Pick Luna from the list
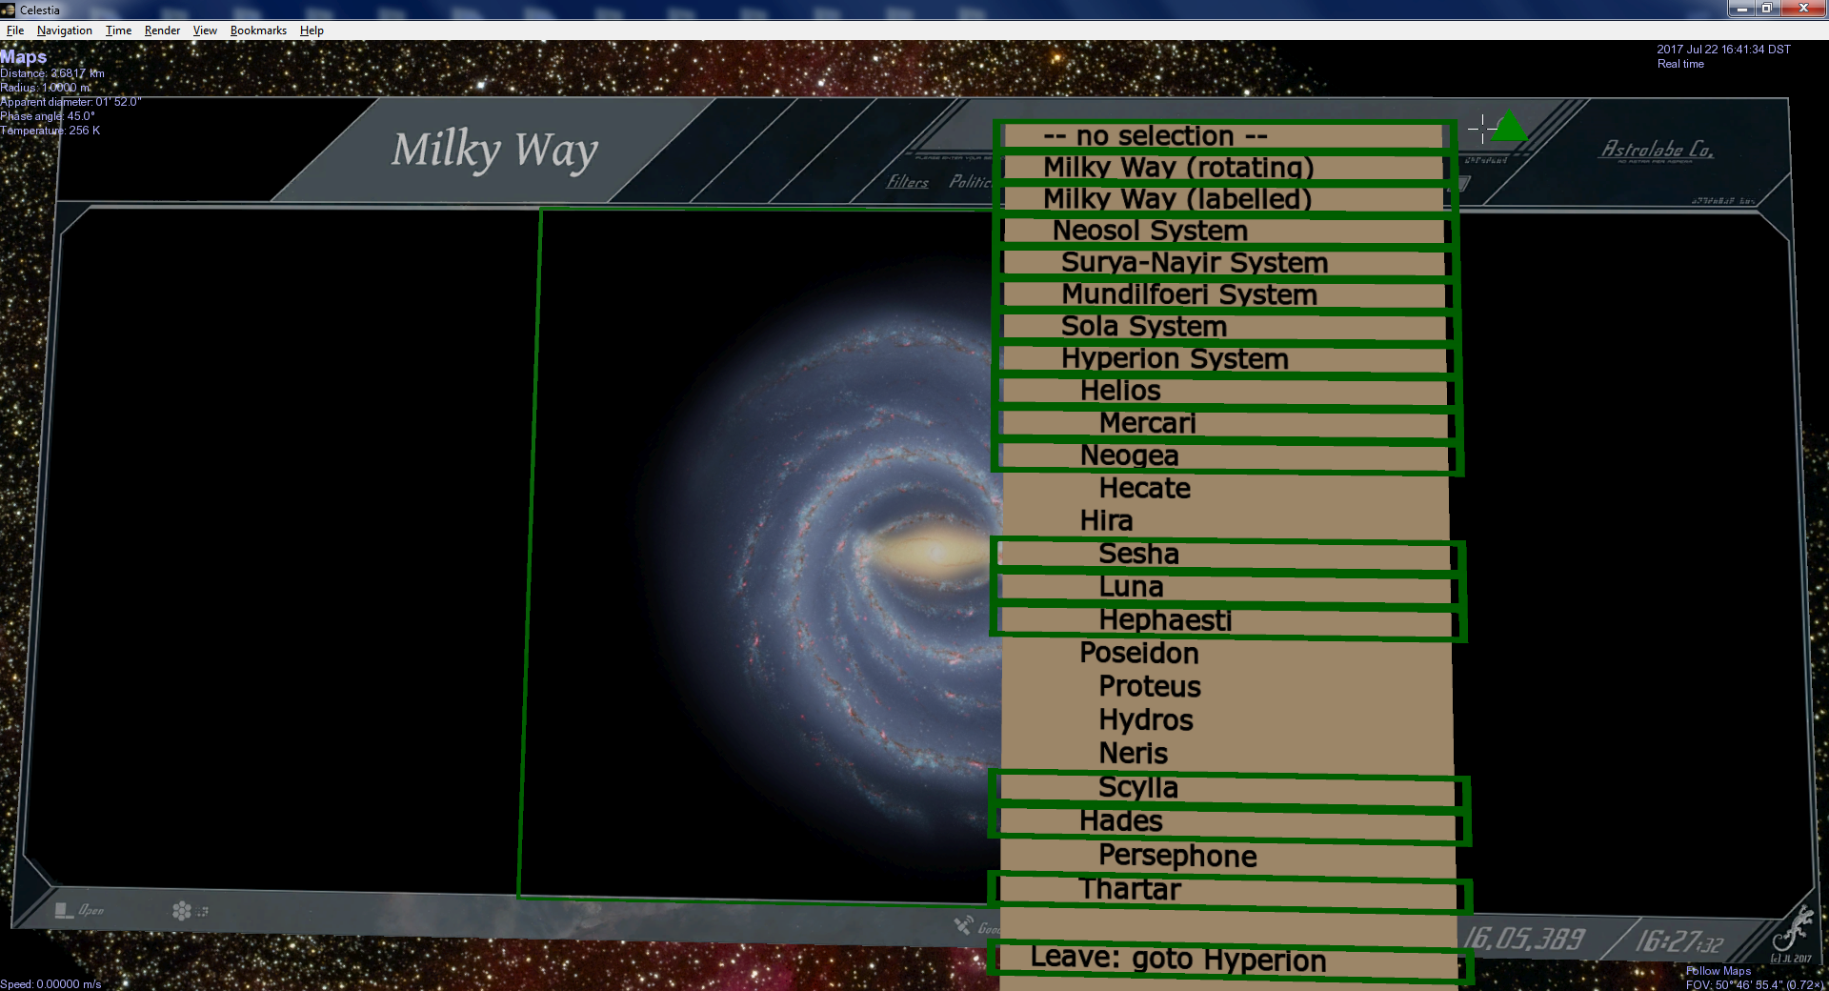 click(1228, 588)
